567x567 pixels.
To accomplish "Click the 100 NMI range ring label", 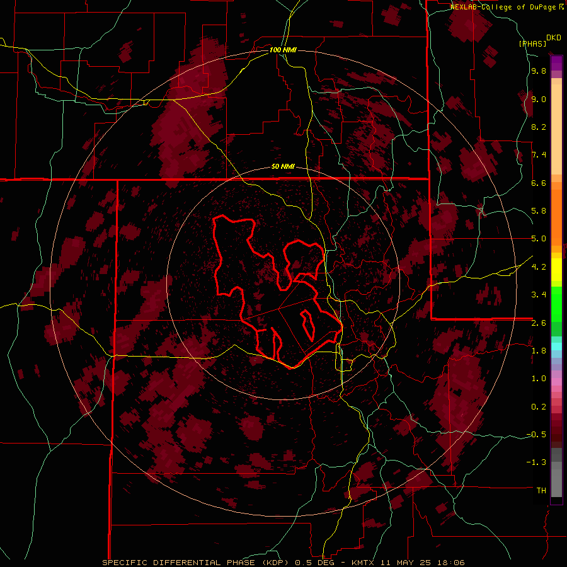I will [x=283, y=50].
